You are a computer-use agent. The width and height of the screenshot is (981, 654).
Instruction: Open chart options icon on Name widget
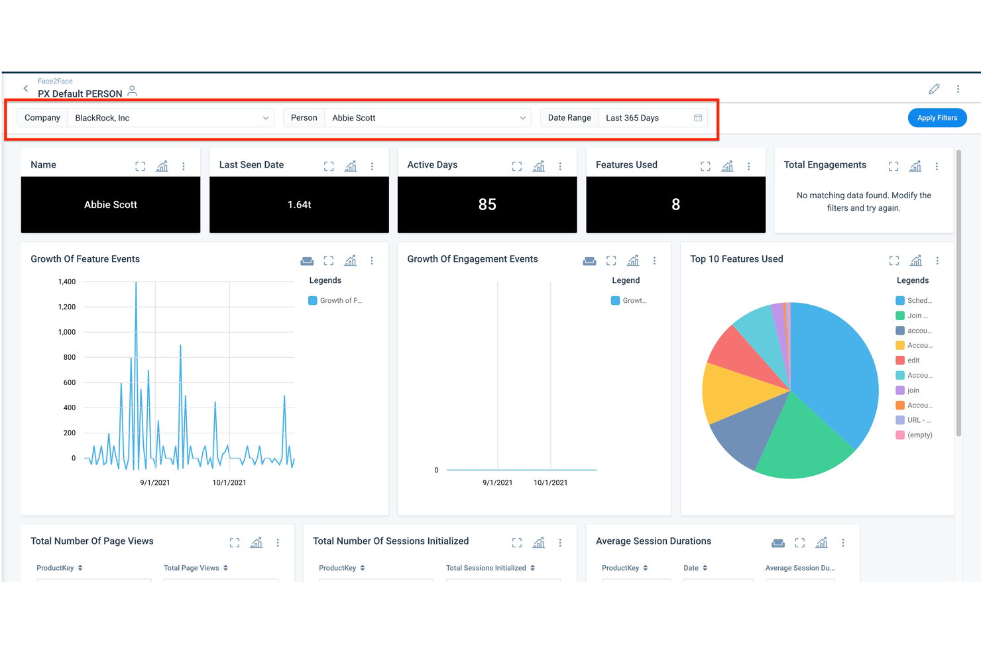tap(162, 166)
